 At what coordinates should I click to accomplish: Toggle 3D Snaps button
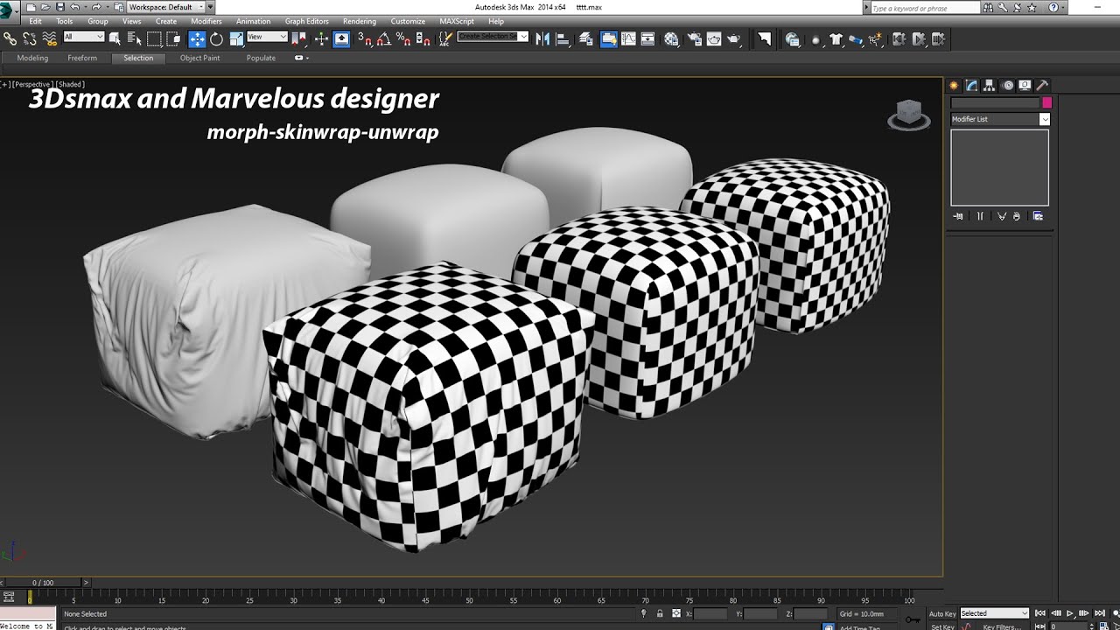tap(364, 38)
